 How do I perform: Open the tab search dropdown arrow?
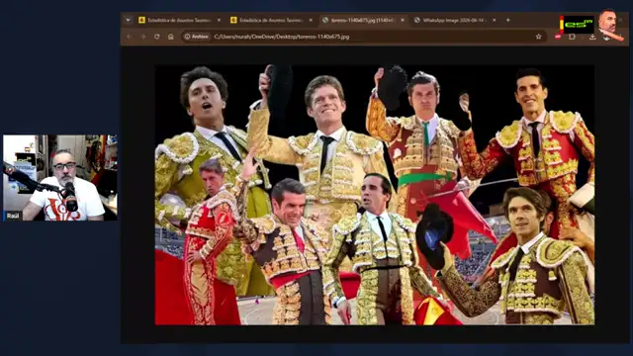point(128,20)
